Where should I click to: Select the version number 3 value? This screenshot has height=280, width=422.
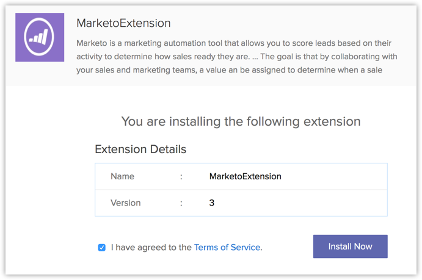click(212, 203)
